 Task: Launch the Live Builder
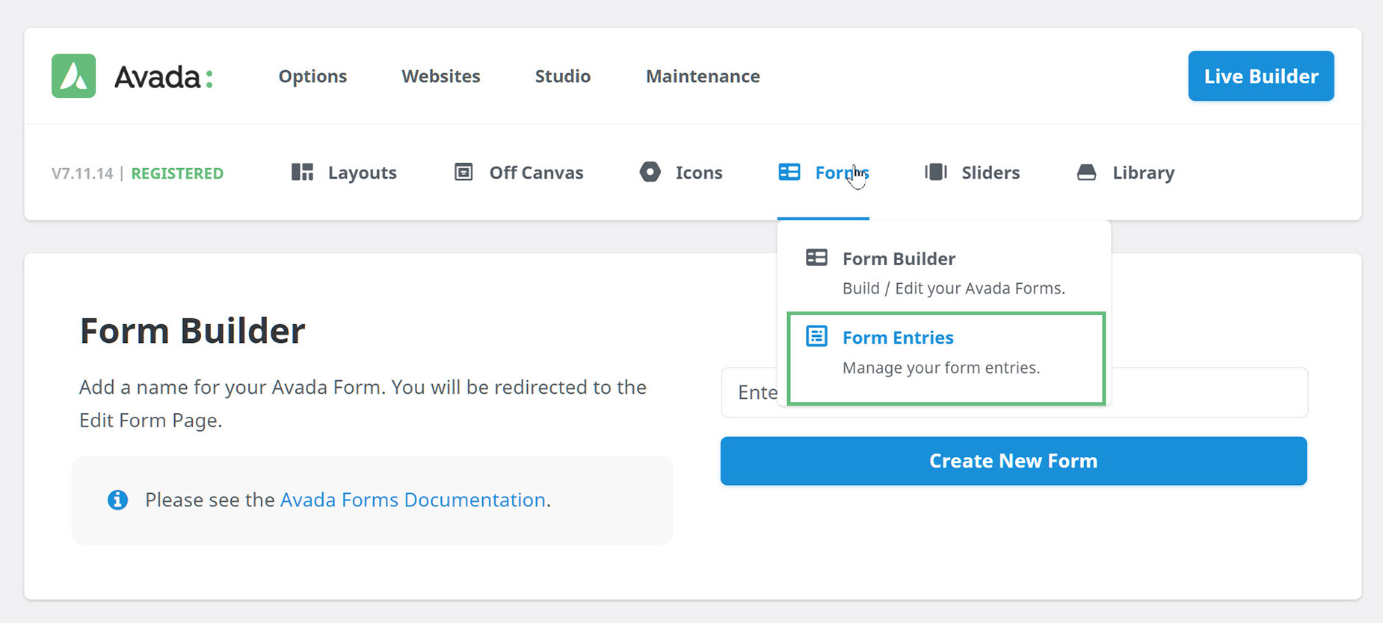tap(1261, 76)
